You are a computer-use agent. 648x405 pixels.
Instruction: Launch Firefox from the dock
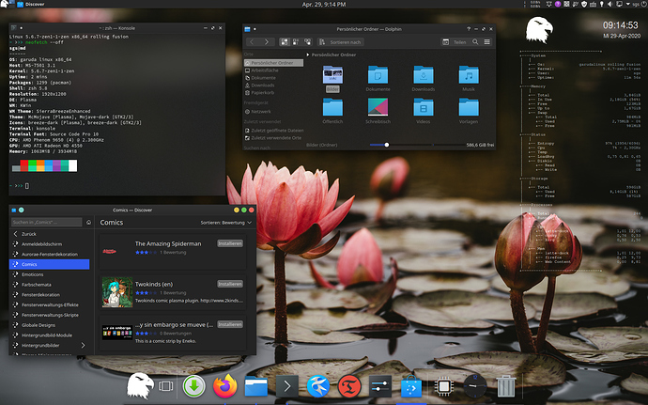224,386
